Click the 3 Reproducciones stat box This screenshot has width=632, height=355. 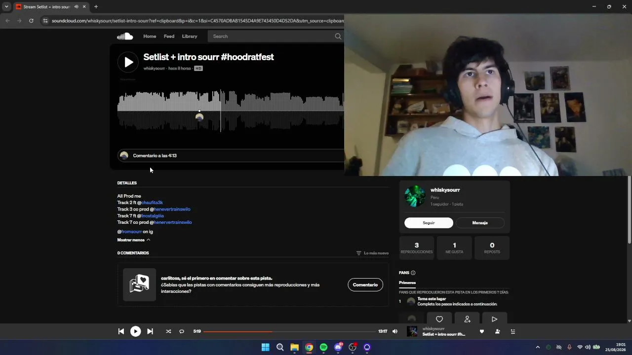[x=417, y=248]
